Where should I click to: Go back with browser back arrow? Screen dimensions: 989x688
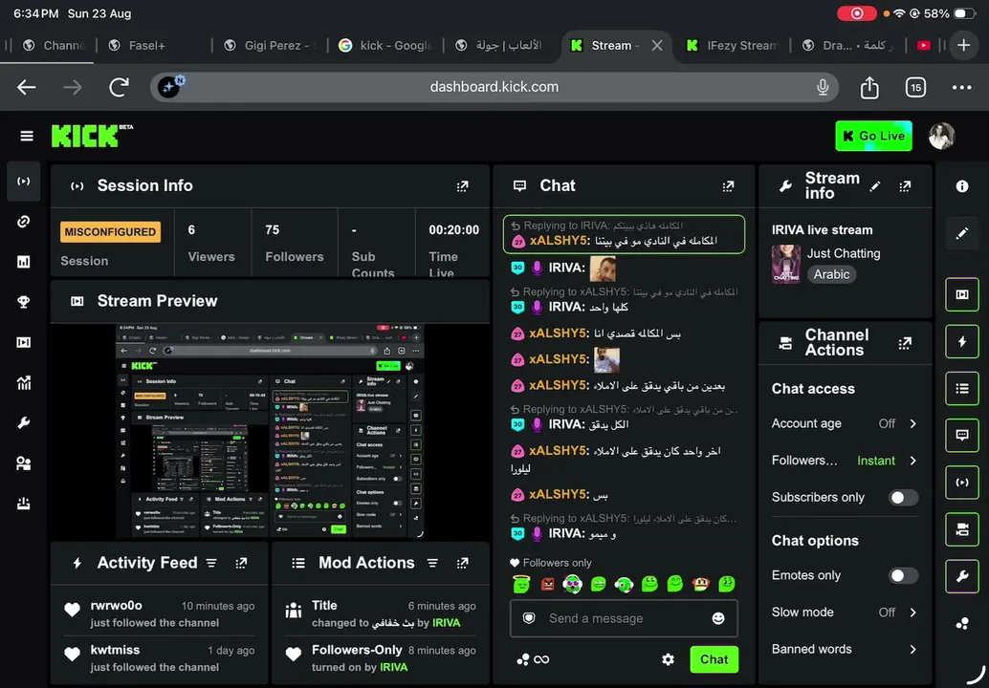pos(27,88)
